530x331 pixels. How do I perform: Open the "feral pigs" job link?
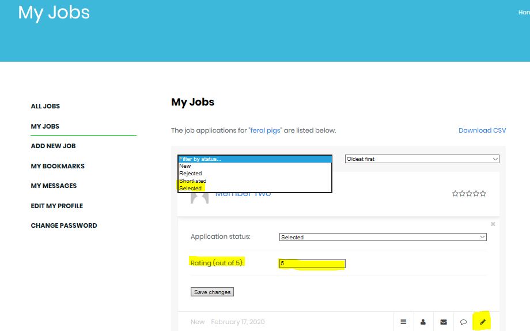point(265,130)
